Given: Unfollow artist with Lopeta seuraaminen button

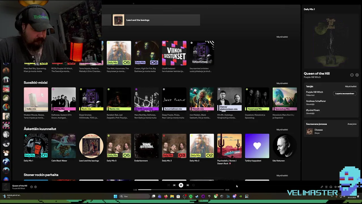Looking at the screenshot, I should click(344, 93).
